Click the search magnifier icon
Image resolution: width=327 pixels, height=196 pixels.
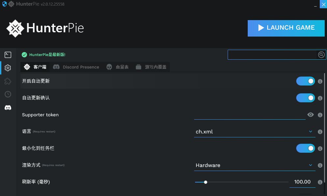coord(321,55)
